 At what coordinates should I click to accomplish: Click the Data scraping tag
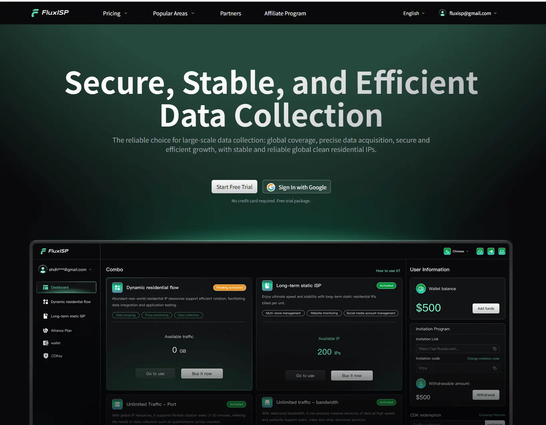(125, 315)
